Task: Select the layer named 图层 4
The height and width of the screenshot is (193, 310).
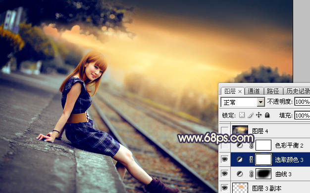Action: click(260, 131)
